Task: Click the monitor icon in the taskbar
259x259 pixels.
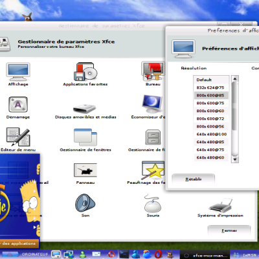Action: point(56,254)
